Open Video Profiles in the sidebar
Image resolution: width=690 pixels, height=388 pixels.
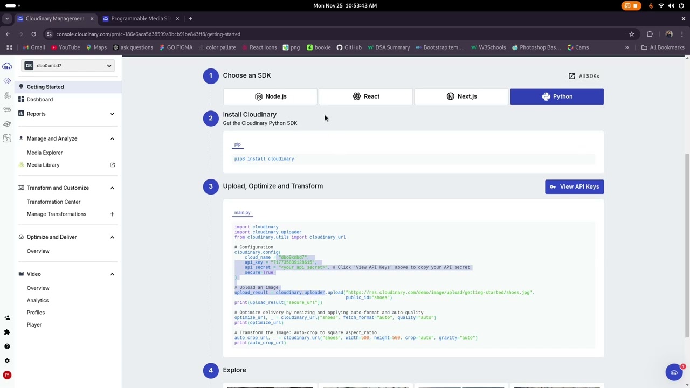pyautogui.click(x=36, y=313)
